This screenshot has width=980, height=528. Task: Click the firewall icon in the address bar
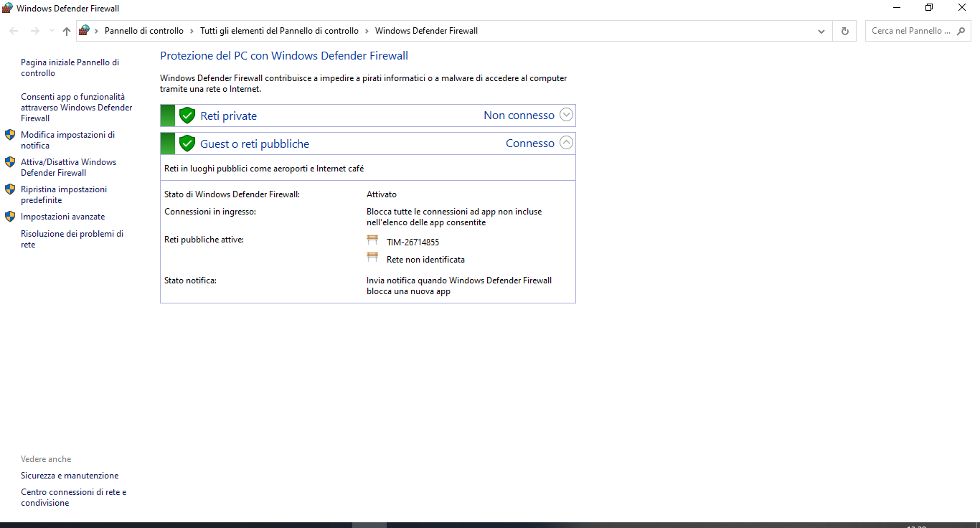point(84,31)
